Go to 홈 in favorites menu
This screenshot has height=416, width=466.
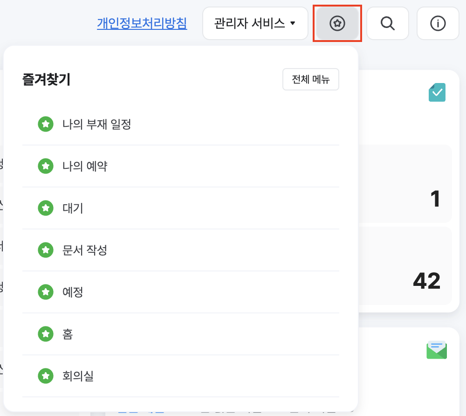coord(68,334)
